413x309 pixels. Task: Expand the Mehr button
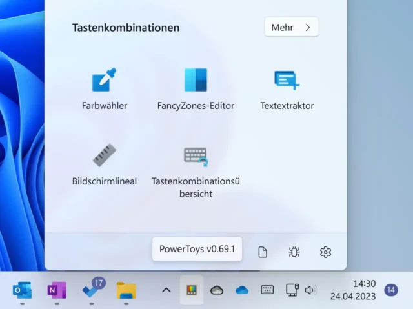coord(291,28)
